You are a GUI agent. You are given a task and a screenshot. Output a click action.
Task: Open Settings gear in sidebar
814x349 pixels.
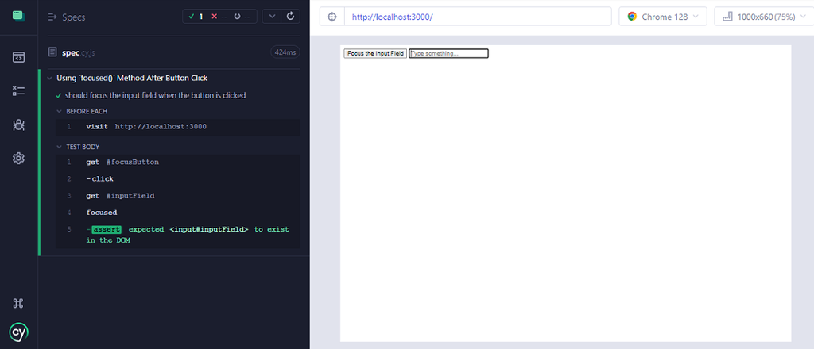point(19,159)
